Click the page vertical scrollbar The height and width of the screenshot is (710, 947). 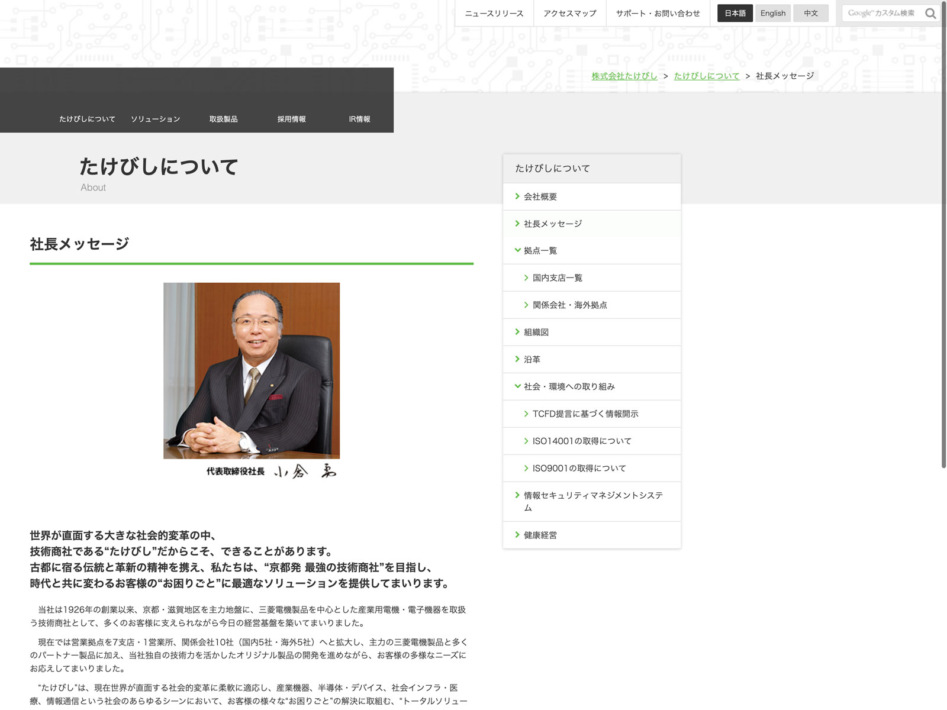[x=943, y=237]
